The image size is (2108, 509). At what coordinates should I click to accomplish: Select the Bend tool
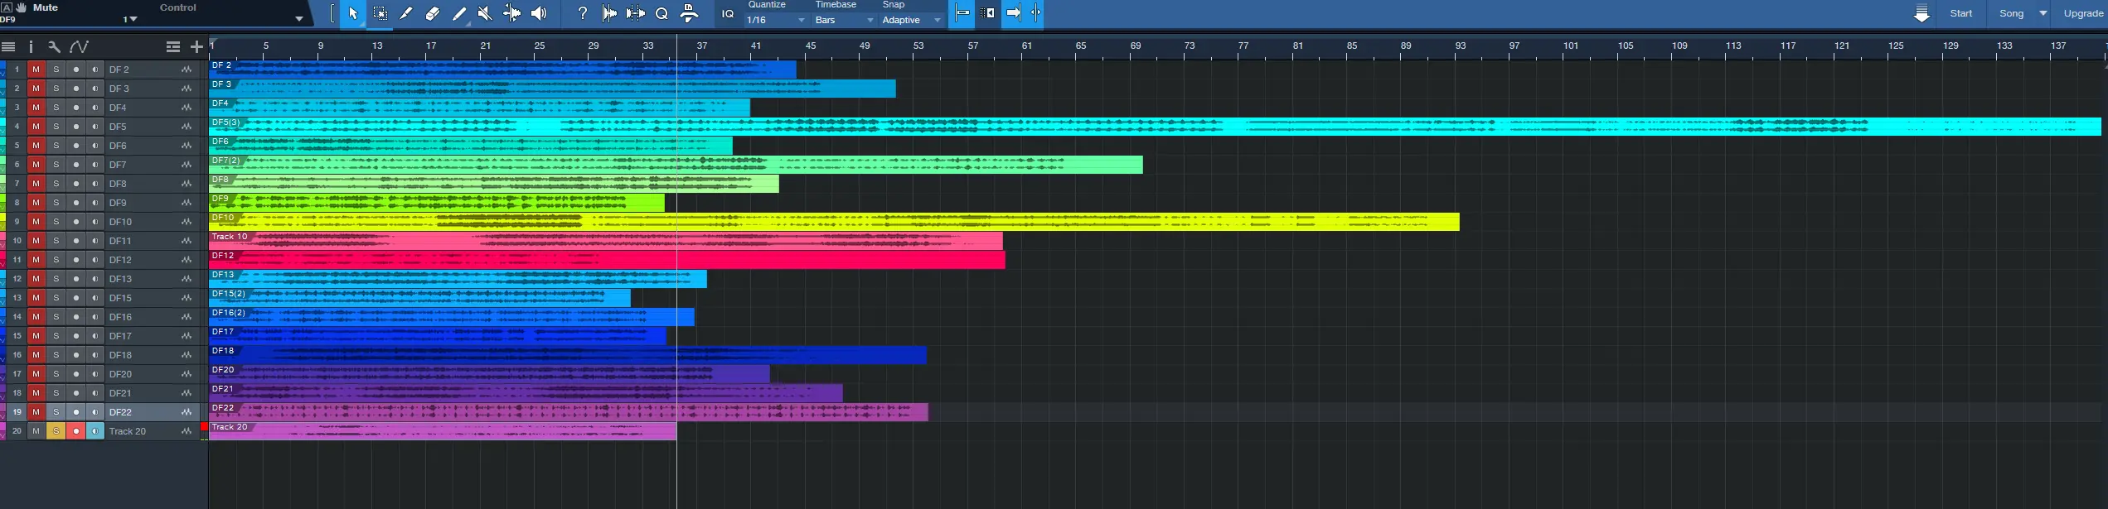512,13
